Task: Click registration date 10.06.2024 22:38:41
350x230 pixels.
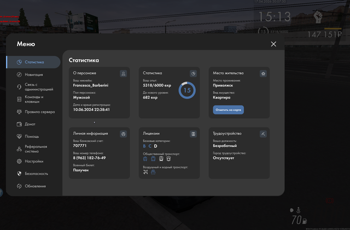Action: coord(91,110)
